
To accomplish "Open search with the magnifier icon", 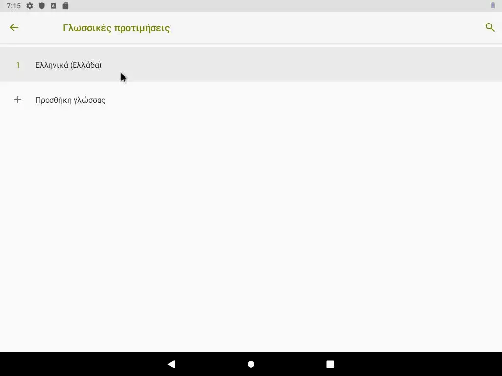I will click(490, 27).
